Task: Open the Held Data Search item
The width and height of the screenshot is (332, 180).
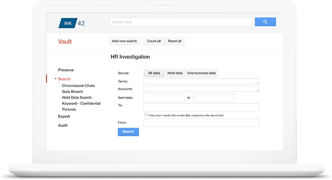Action: coord(77,97)
